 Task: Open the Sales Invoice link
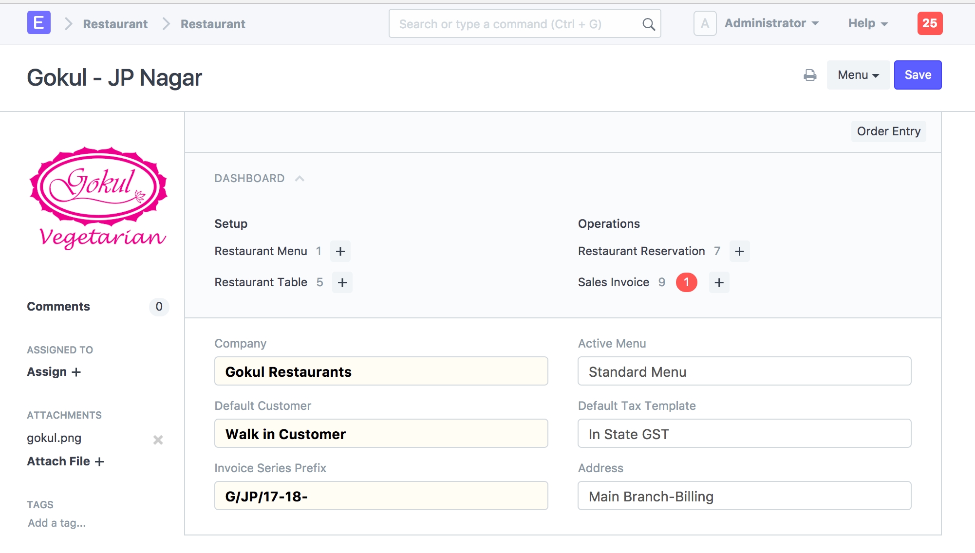(x=613, y=282)
